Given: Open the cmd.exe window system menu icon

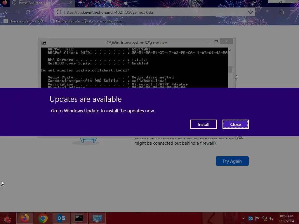Looking at the screenshot, I should [x=44, y=43].
